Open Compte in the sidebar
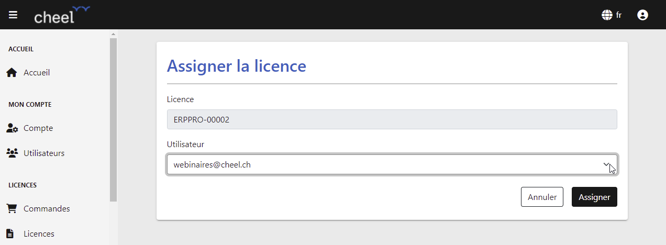Screen dimensions: 666x245 (38, 128)
